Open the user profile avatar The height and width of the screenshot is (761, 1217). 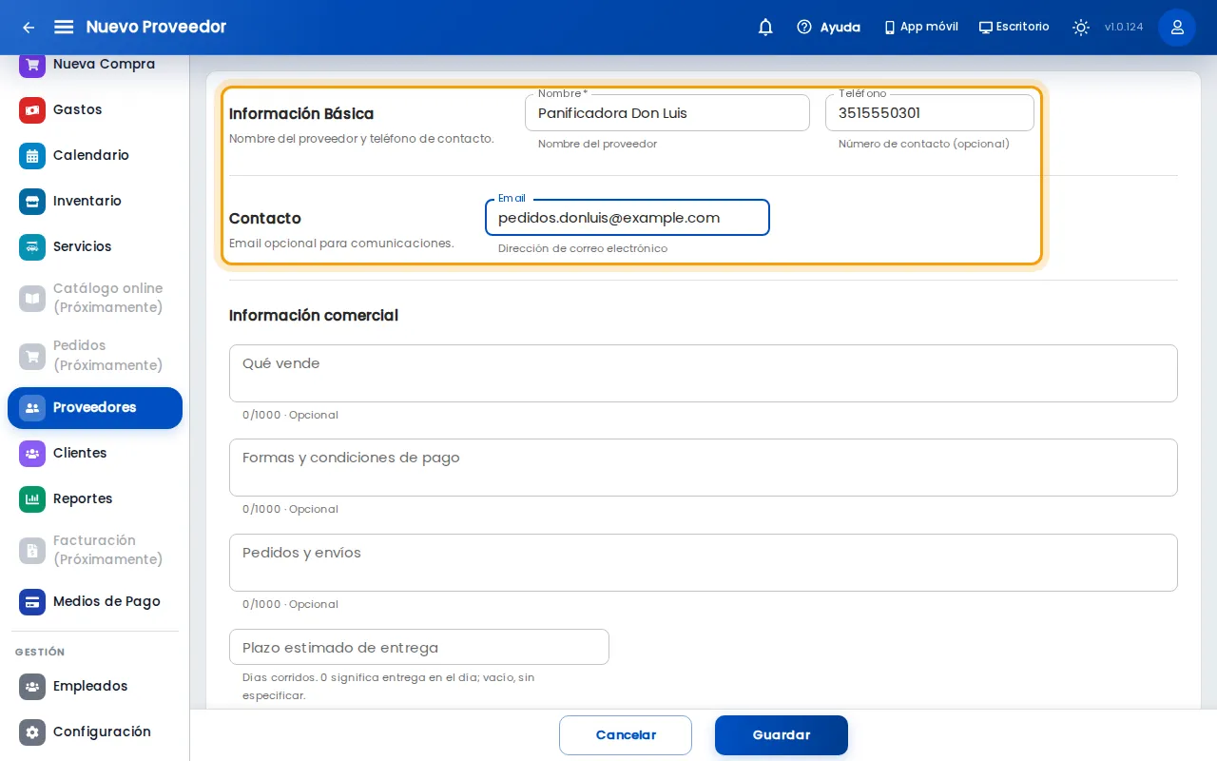1177,28
